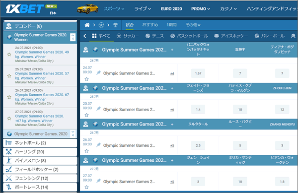This screenshot has width=298, height=193.
Task: Switch to the 1期間 tab
Action: (172, 25)
